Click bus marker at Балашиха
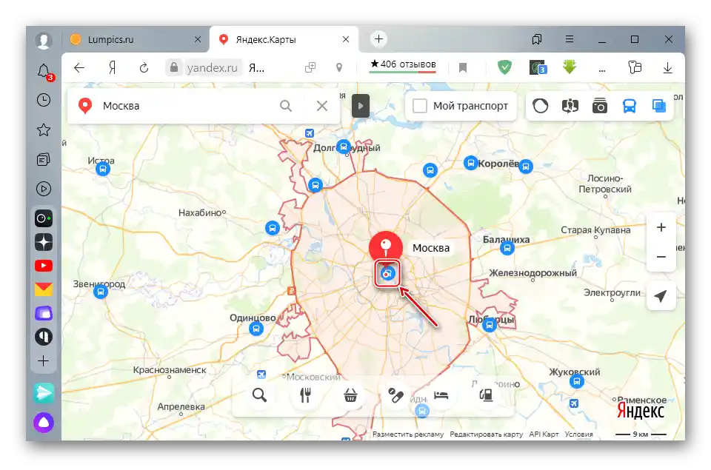The height and width of the screenshot is (470, 711). pos(507,248)
